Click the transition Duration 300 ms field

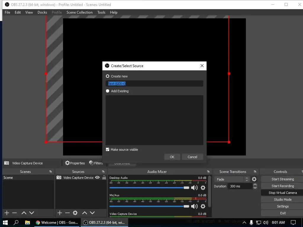tap(240, 186)
